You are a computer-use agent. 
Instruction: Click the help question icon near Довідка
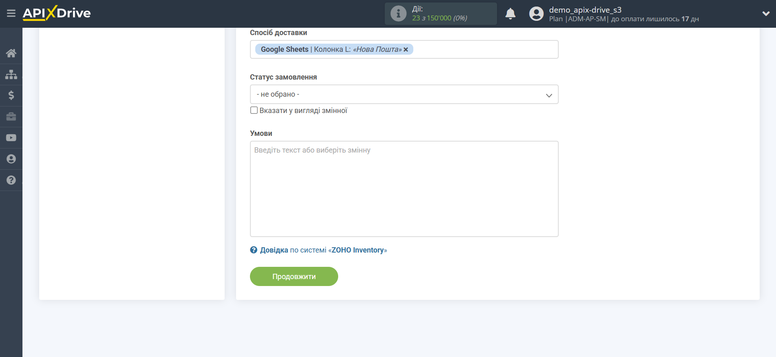point(254,250)
